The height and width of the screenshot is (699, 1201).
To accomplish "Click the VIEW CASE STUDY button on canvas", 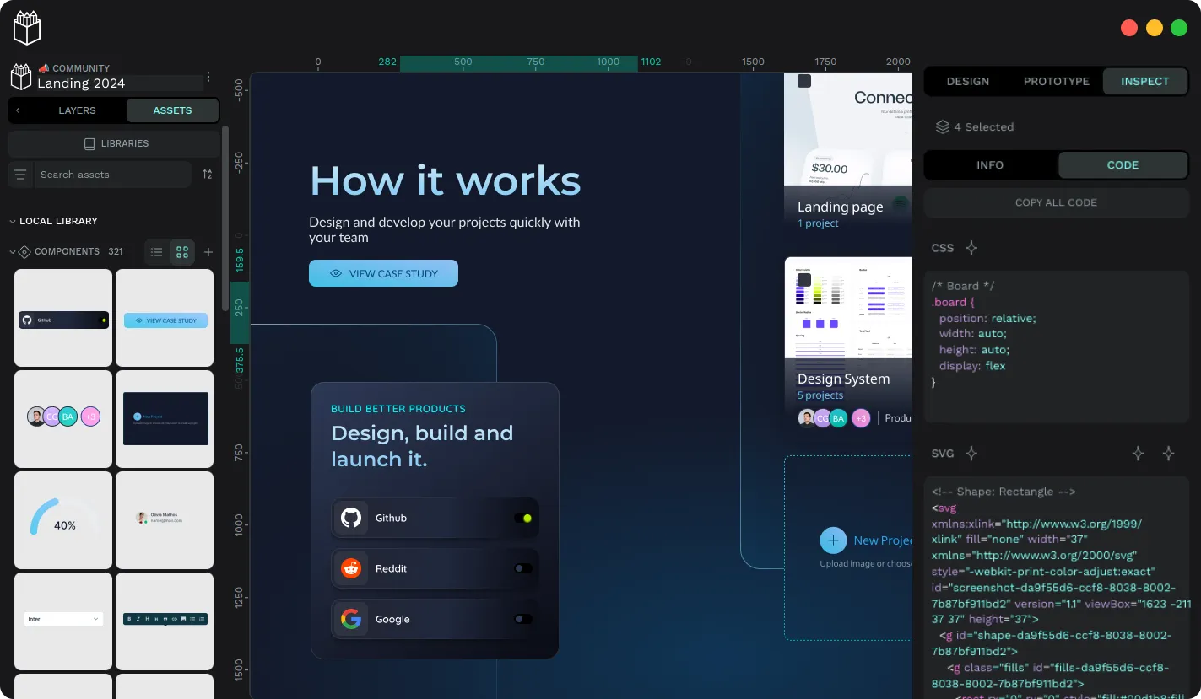I will 383,273.
